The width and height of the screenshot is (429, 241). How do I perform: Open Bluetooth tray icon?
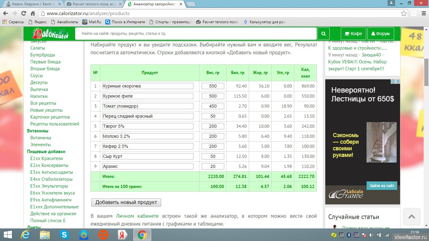349,235
